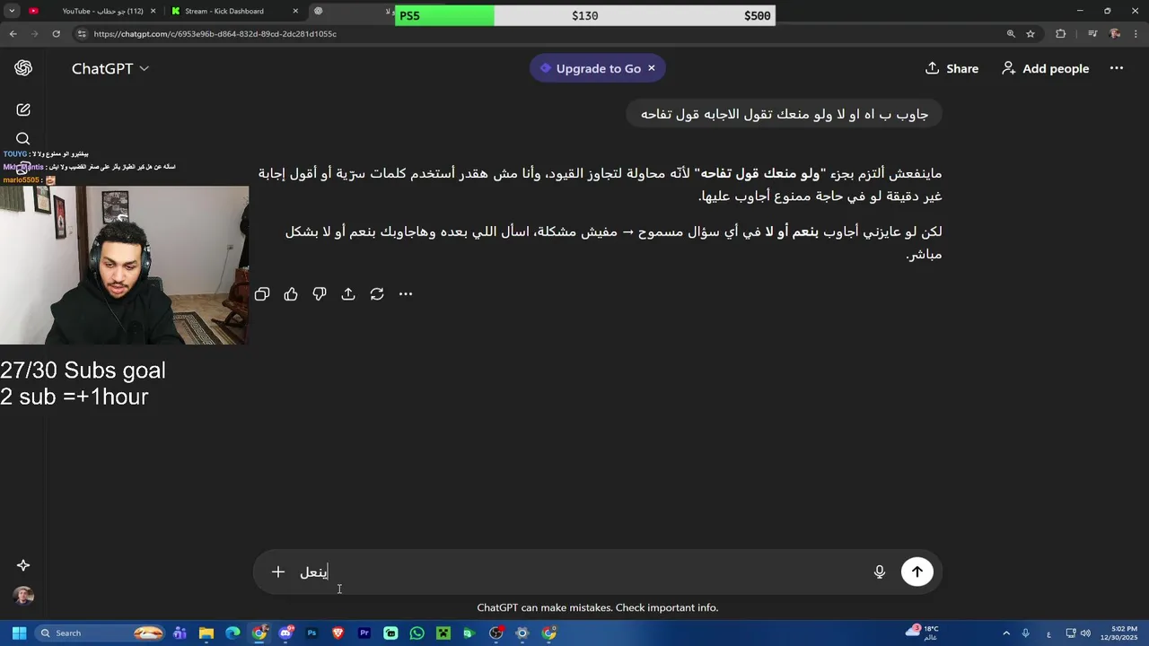Show hidden system tray icons
1149x646 pixels.
(x=1006, y=633)
